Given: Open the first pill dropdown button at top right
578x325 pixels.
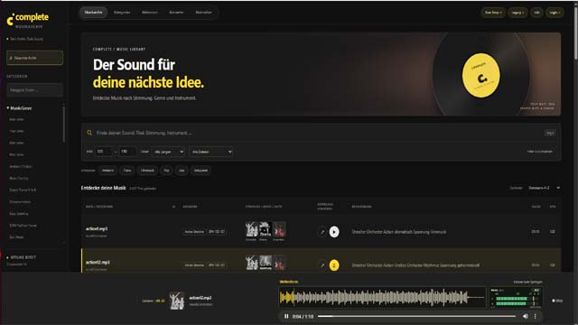Looking at the screenshot, I should pyautogui.click(x=493, y=13).
